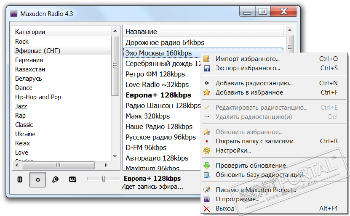Viewport: 350px width, 216px height.
Task: Click the letter to Maxuden Project icon
Action: click(x=207, y=190)
